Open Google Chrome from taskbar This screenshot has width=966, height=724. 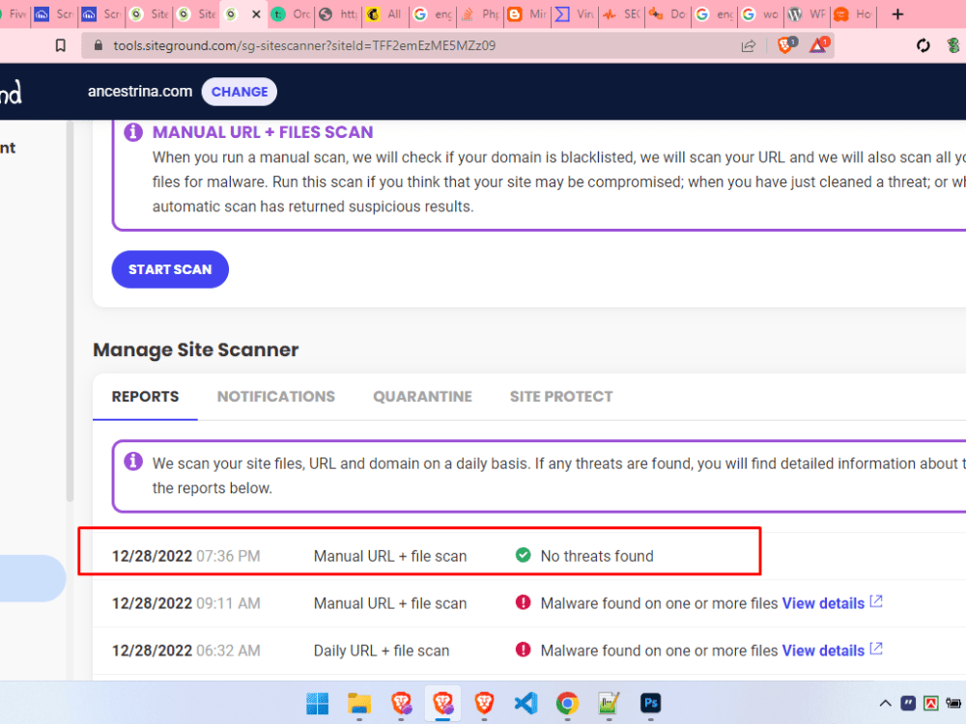point(567,703)
